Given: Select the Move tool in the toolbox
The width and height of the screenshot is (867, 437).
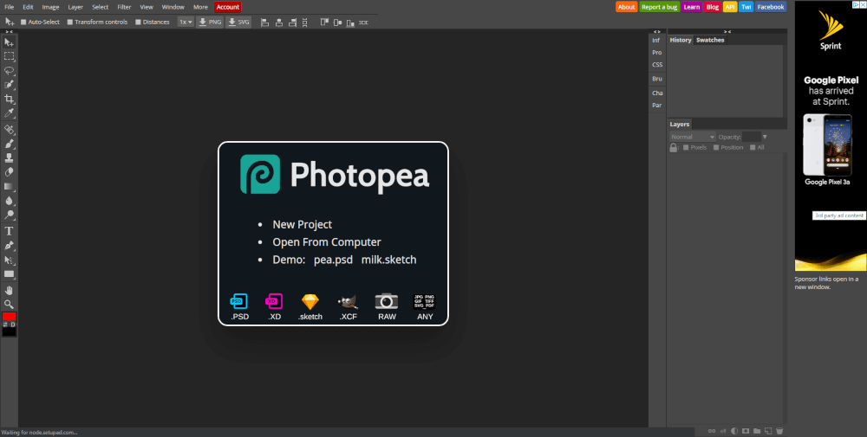Looking at the screenshot, I should point(9,42).
